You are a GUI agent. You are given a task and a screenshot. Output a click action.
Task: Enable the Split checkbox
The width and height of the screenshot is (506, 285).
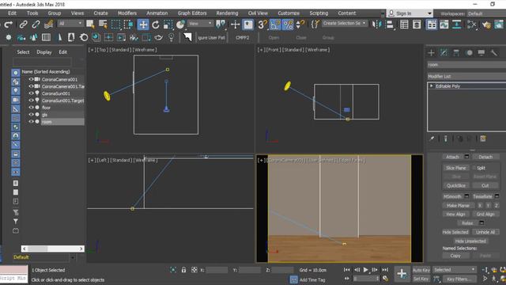[x=474, y=168]
